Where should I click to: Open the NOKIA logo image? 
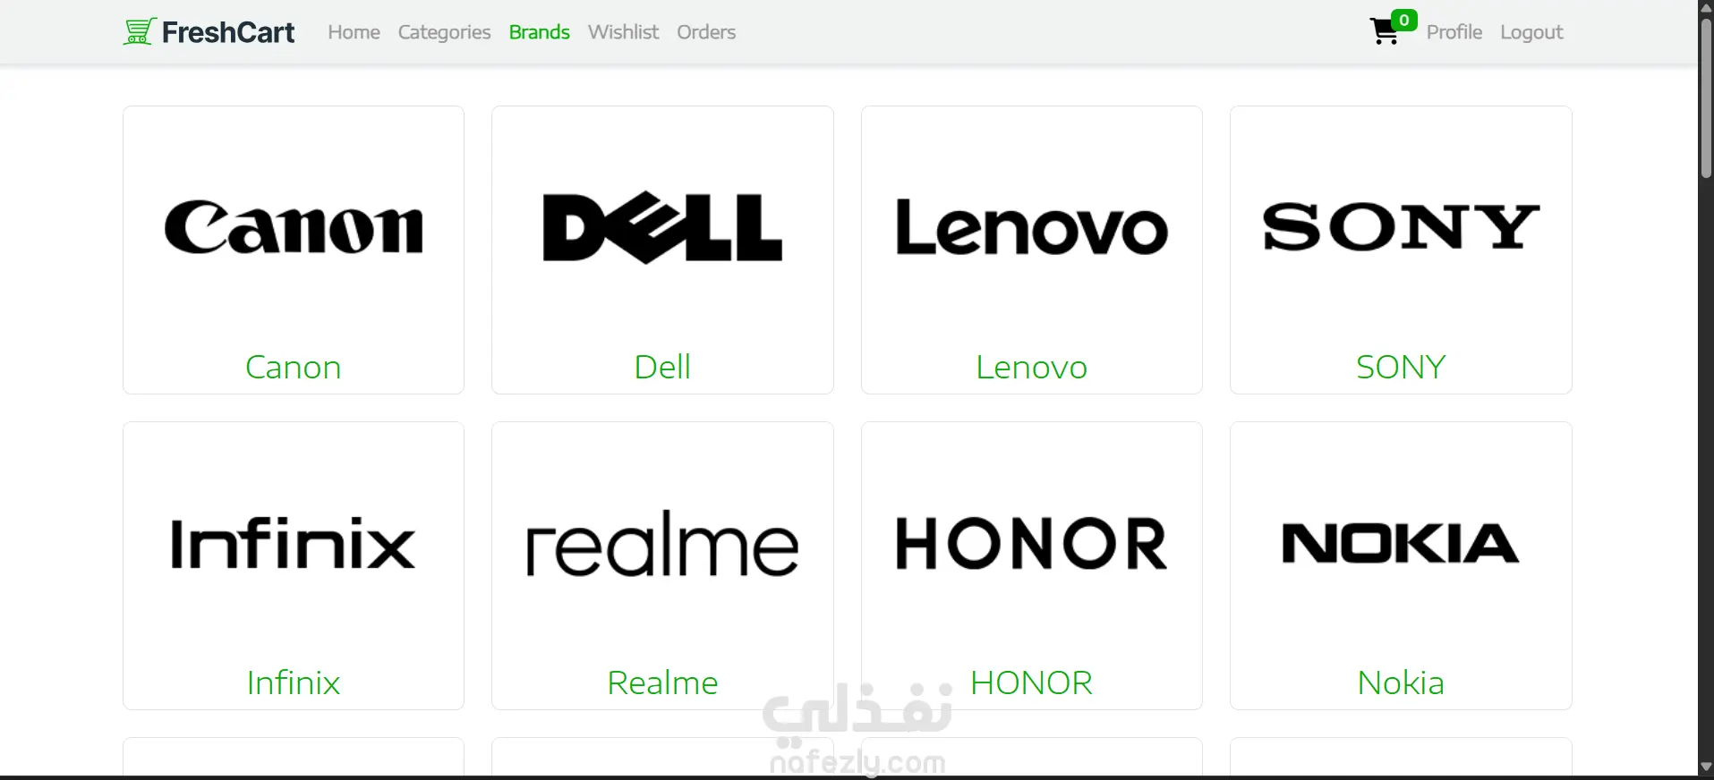point(1401,544)
